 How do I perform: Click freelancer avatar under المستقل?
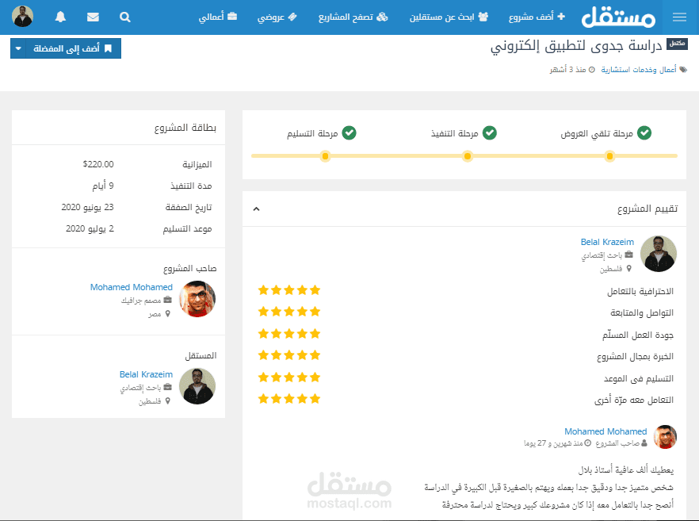click(197, 386)
